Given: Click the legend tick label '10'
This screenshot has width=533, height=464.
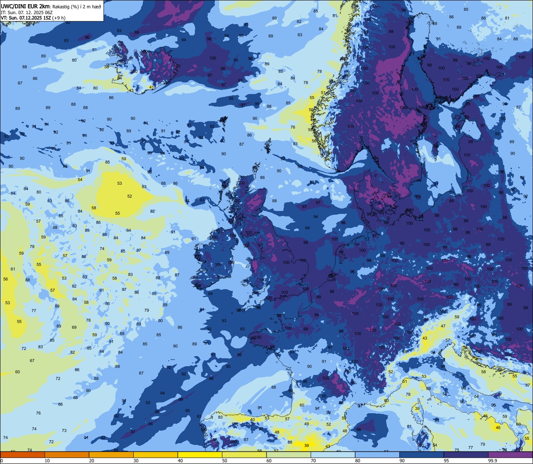Looking at the screenshot, I should click(x=47, y=461).
